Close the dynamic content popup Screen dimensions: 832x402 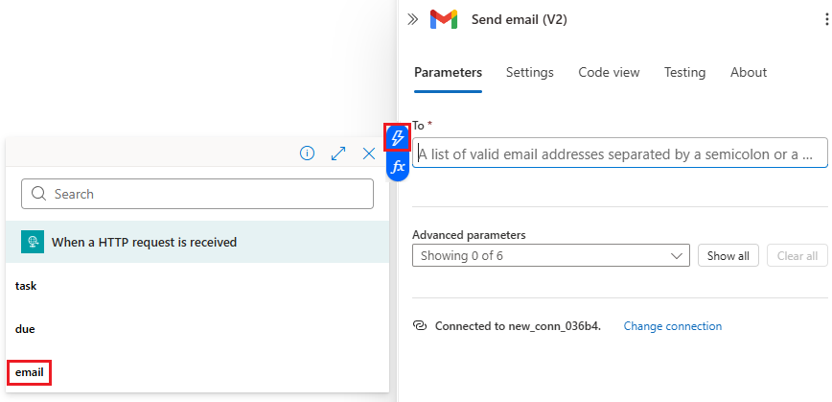tap(369, 154)
